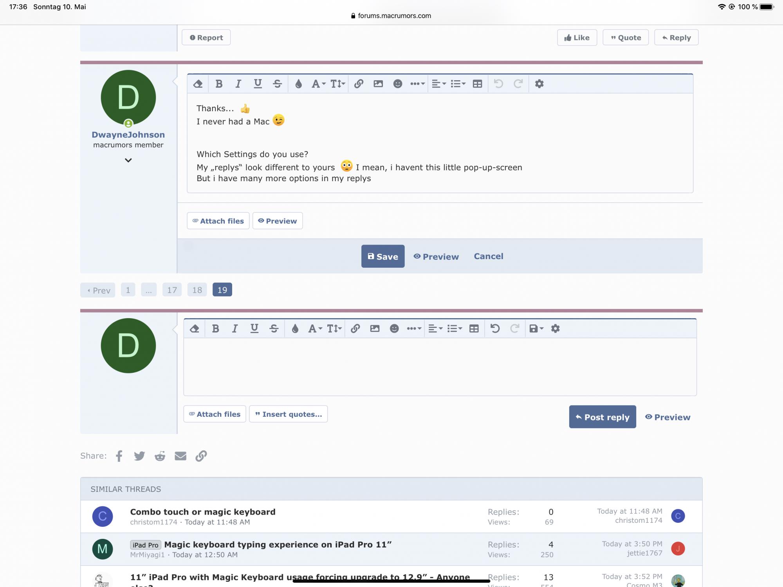Open the drafts save dropdown in the bottom editor
Screen dimensions: 783x587
click(x=536, y=329)
